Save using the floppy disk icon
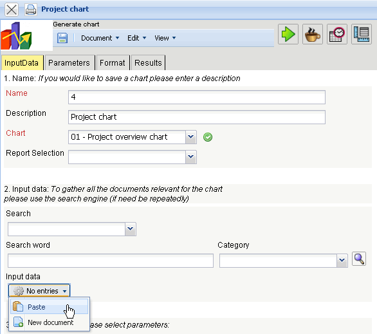 (62, 38)
